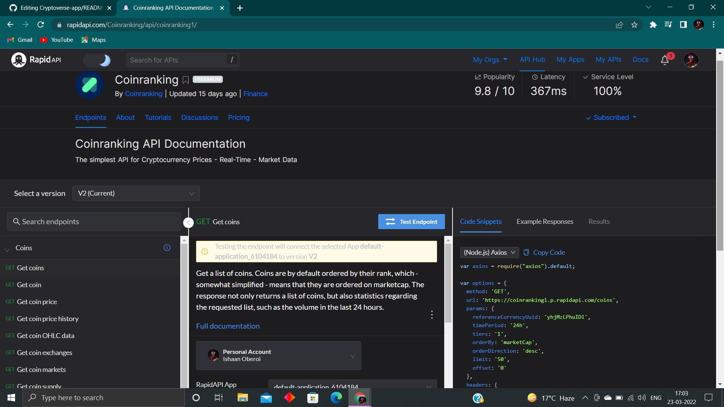724x407 pixels.
Task: Star the page using the browser favorites icon
Action: click(635, 24)
